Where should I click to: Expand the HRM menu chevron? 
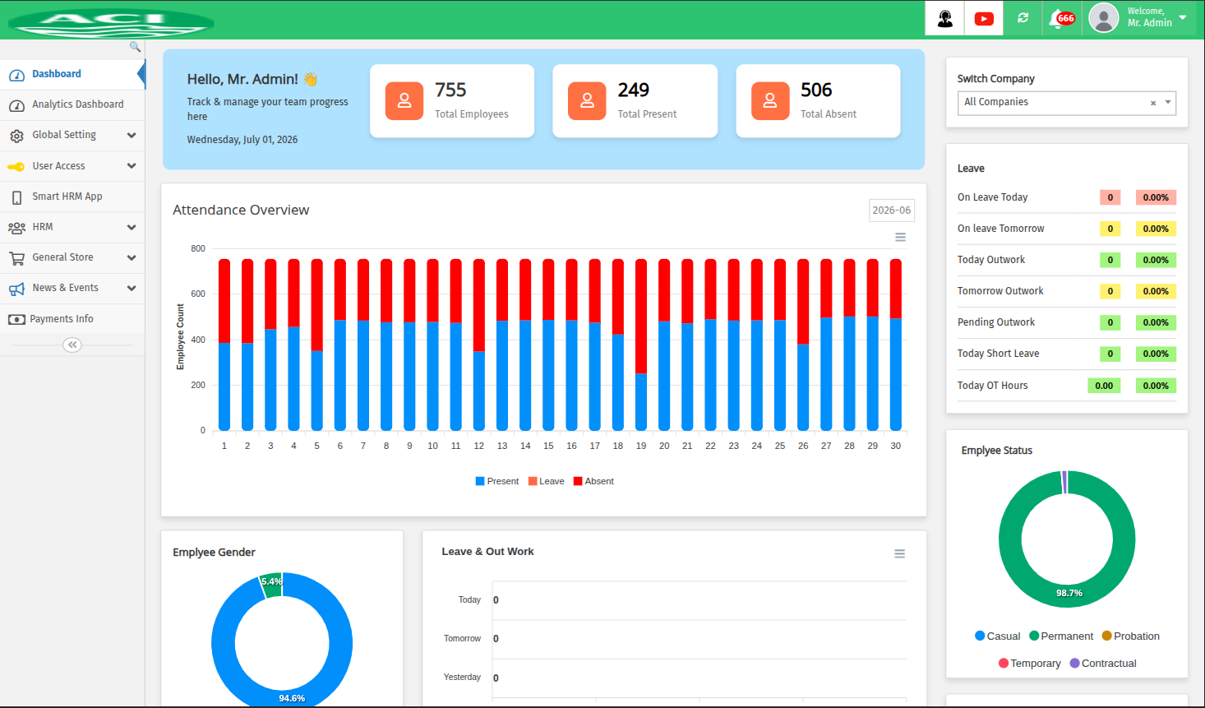tap(132, 228)
